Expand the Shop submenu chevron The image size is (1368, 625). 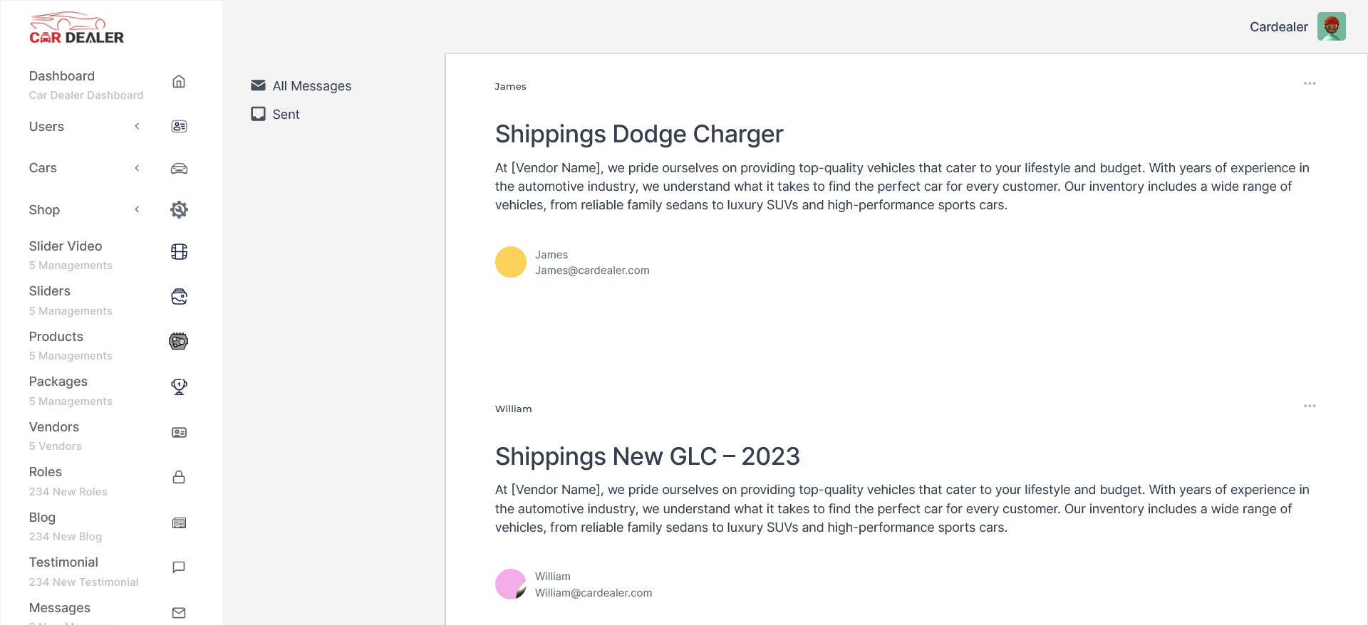(x=137, y=209)
